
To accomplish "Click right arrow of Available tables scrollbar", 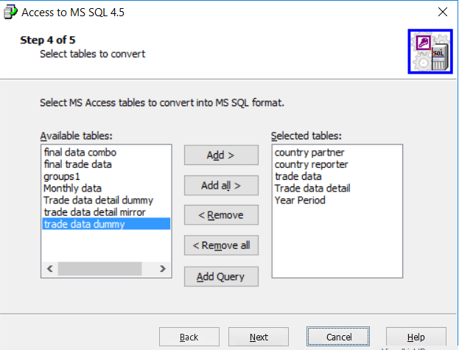I will (163, 269).
